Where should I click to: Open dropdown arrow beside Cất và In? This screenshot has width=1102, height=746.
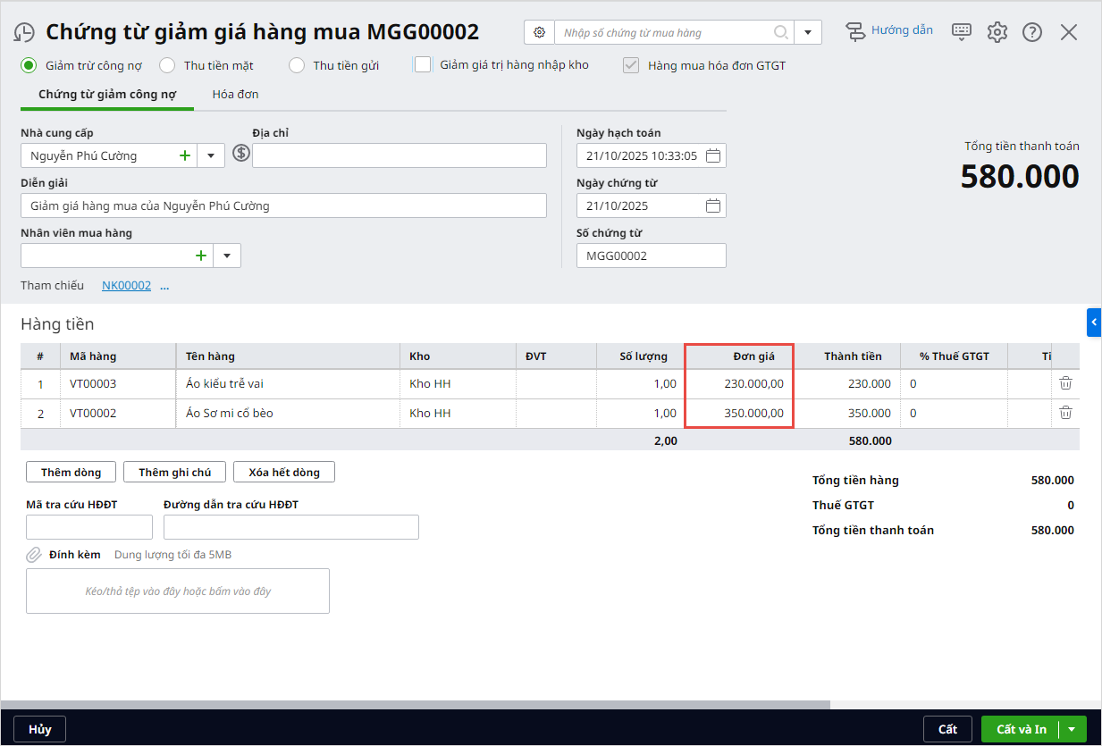tap(1073, 729)
